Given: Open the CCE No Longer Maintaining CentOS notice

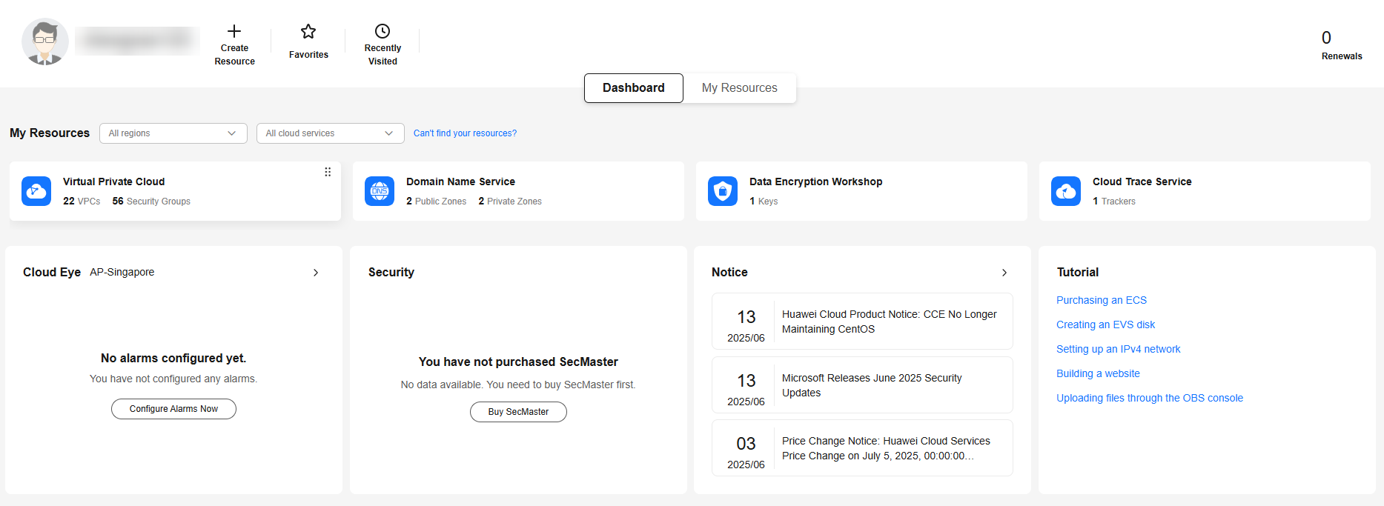Looking at the screenshot, I should coord(862,322).
